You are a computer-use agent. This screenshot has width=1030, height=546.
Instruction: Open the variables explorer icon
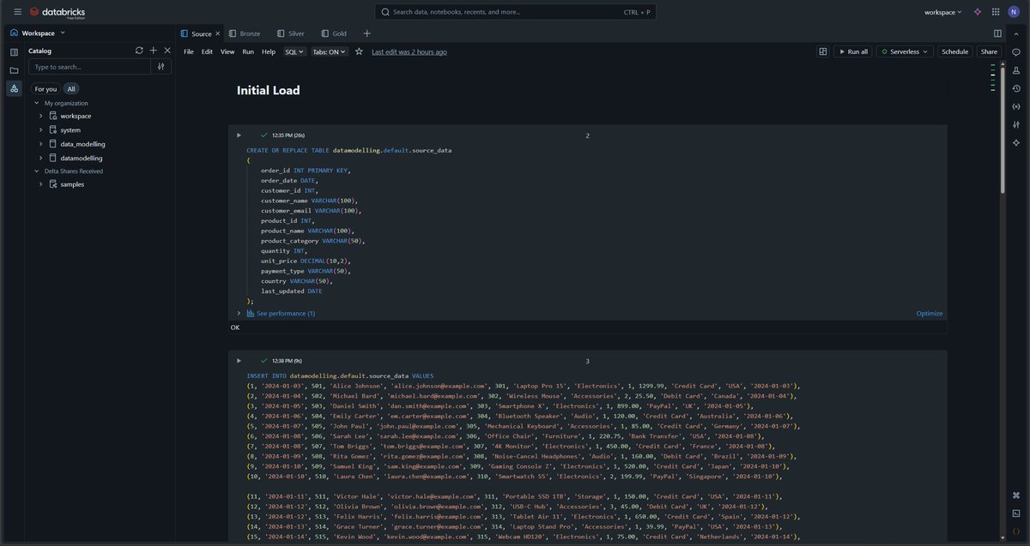click(1016, 106)
